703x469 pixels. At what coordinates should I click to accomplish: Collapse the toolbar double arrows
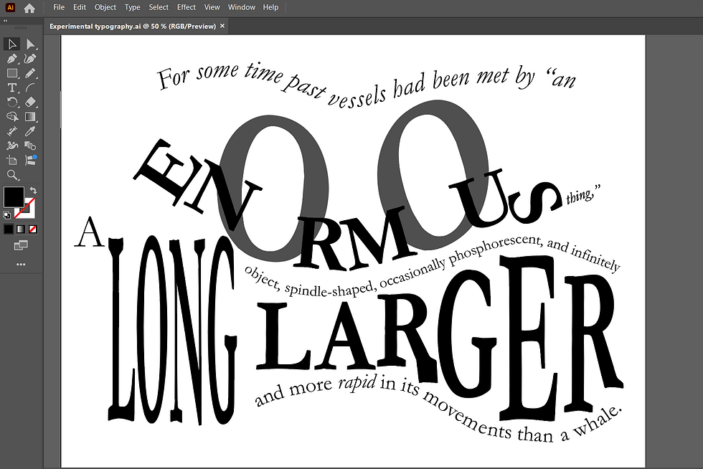[6, 21]
